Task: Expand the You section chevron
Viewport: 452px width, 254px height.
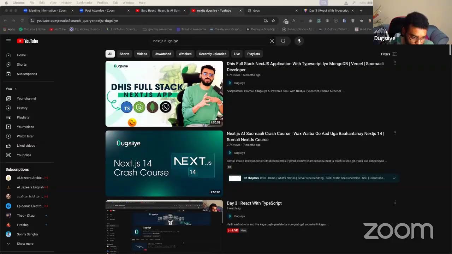Action: coord(16,89)
